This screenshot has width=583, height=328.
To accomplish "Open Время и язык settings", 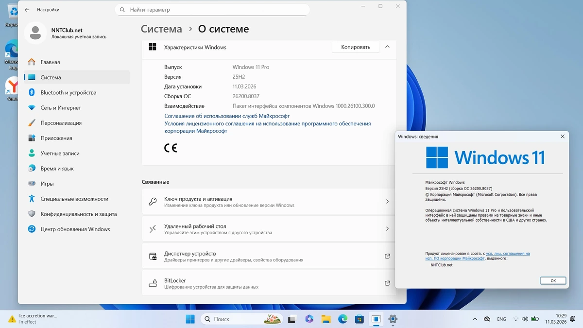I will 77,169.
